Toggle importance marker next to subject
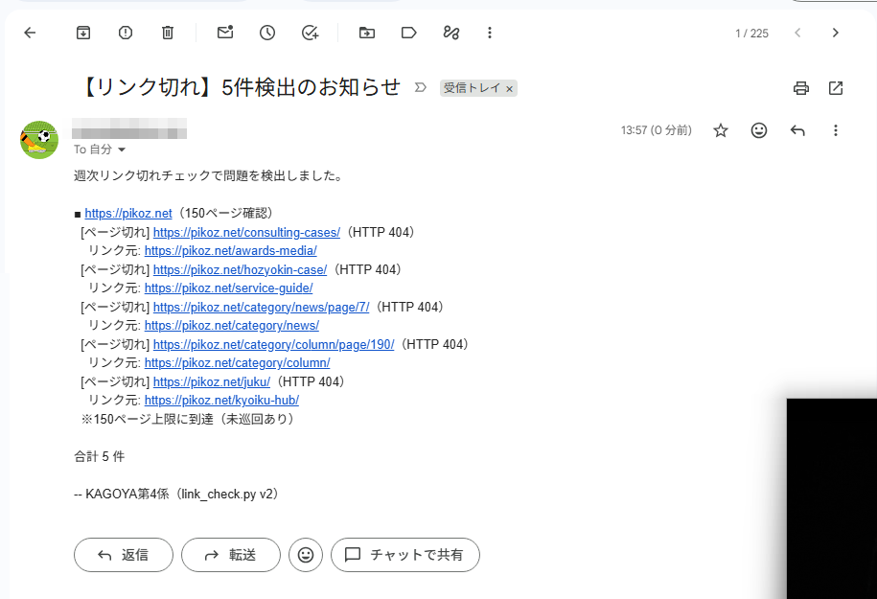This screenshot has height=599, width=877. 420,88
